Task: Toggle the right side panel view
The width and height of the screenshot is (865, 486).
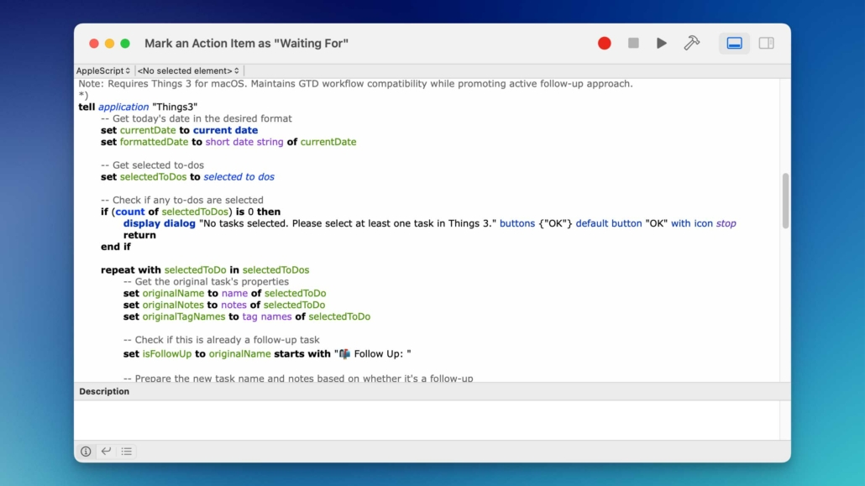Action: [766, 44]
